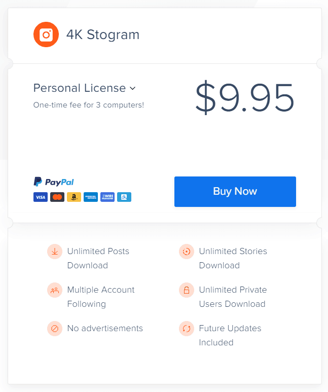The image size is (328, 392).
Task: Open the Personal License dropdown
Action: [x=85, y=88]
